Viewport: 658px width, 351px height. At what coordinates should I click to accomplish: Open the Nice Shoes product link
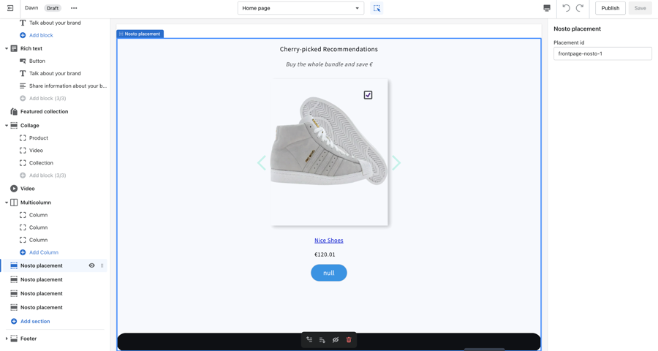[328, 241]
